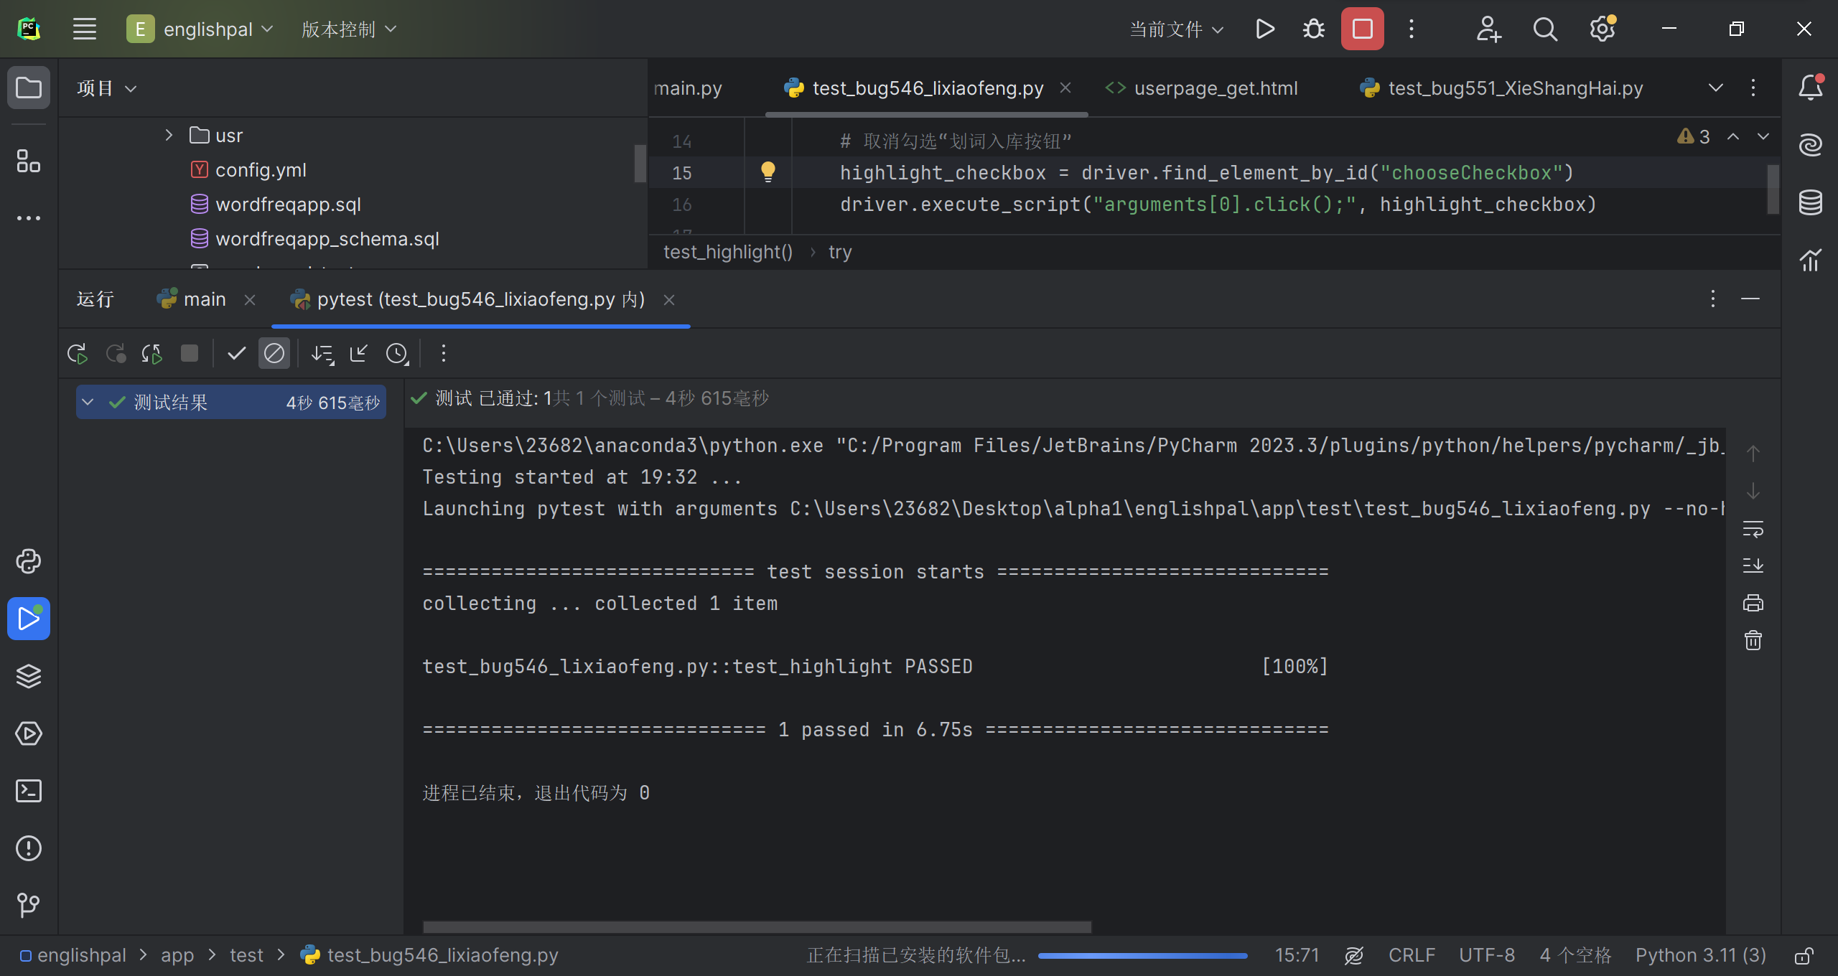1838x976 pixels.
Task: Collapse the test results tree node
Action: coord(88,402)
